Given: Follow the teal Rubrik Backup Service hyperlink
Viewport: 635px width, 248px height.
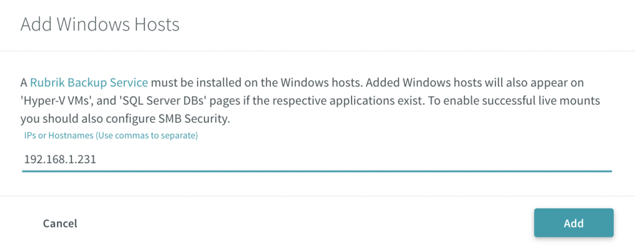Looking at the screenshot, I should (89, 83).
